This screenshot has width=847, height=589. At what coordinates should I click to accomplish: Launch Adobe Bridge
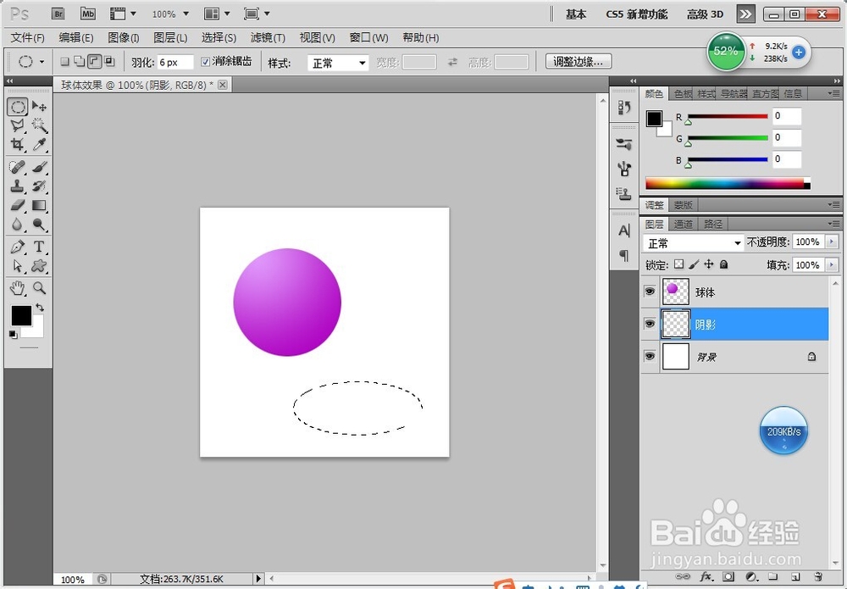click(x=58, y=14)
